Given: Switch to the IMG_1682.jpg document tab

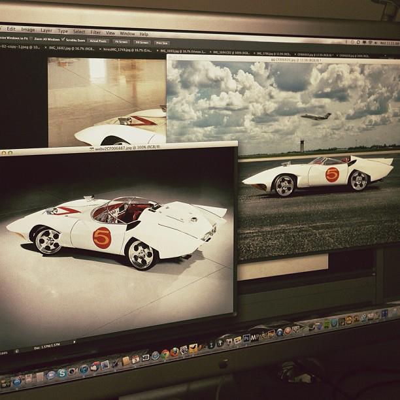Looking at the screenshot, I should (x=71, y=48).
